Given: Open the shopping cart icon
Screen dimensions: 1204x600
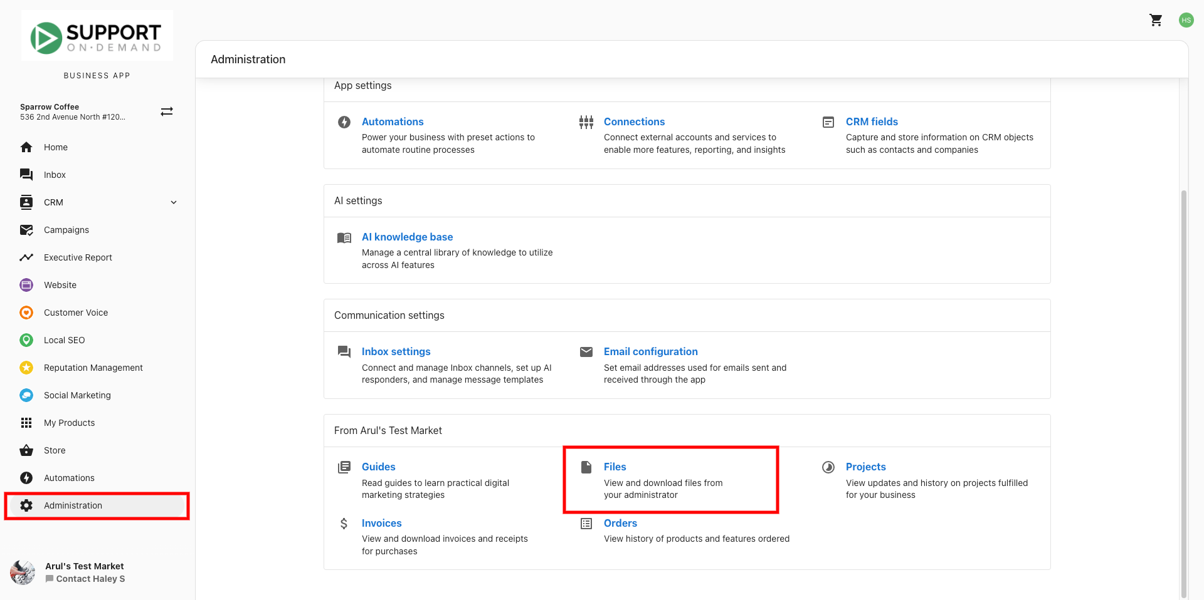Looking at the screenshot, I should pos(1156,20).
